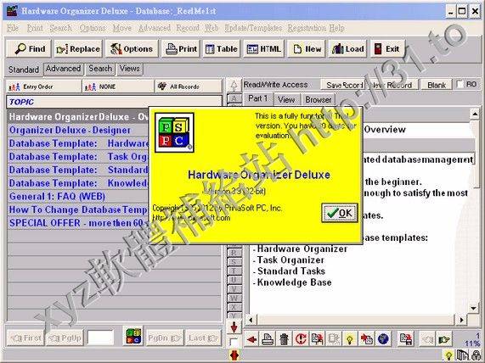Viewport: 485px width, 363px height.
Task: Select the 'SPECIAL OFFER - more then 60' row
Action: (x=78, y=223)
